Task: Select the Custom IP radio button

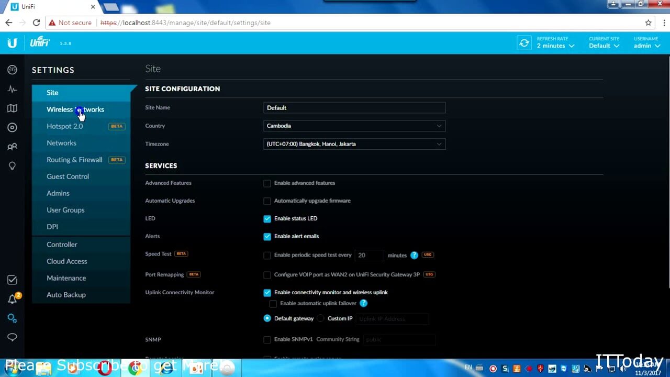Action: pos(320,318)
